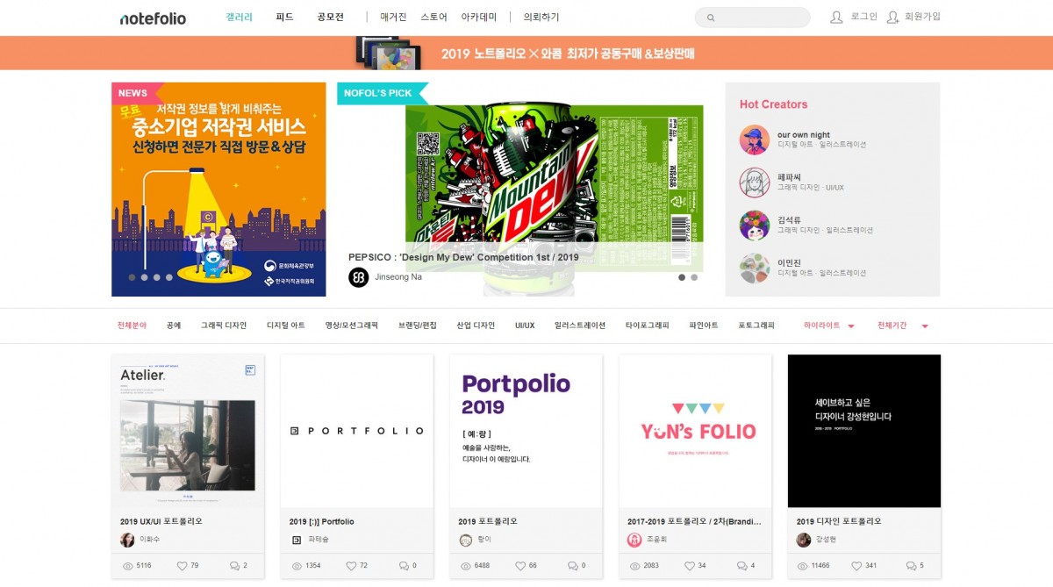Open 페파씨 creator avatar
Screen dimensions: 1053x587
(755, 183)
